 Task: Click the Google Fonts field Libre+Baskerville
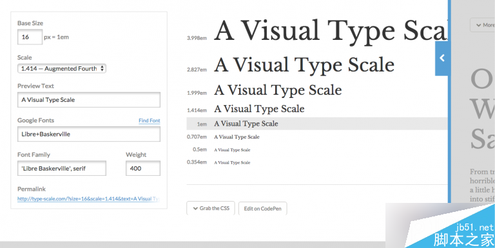[89, 134]
